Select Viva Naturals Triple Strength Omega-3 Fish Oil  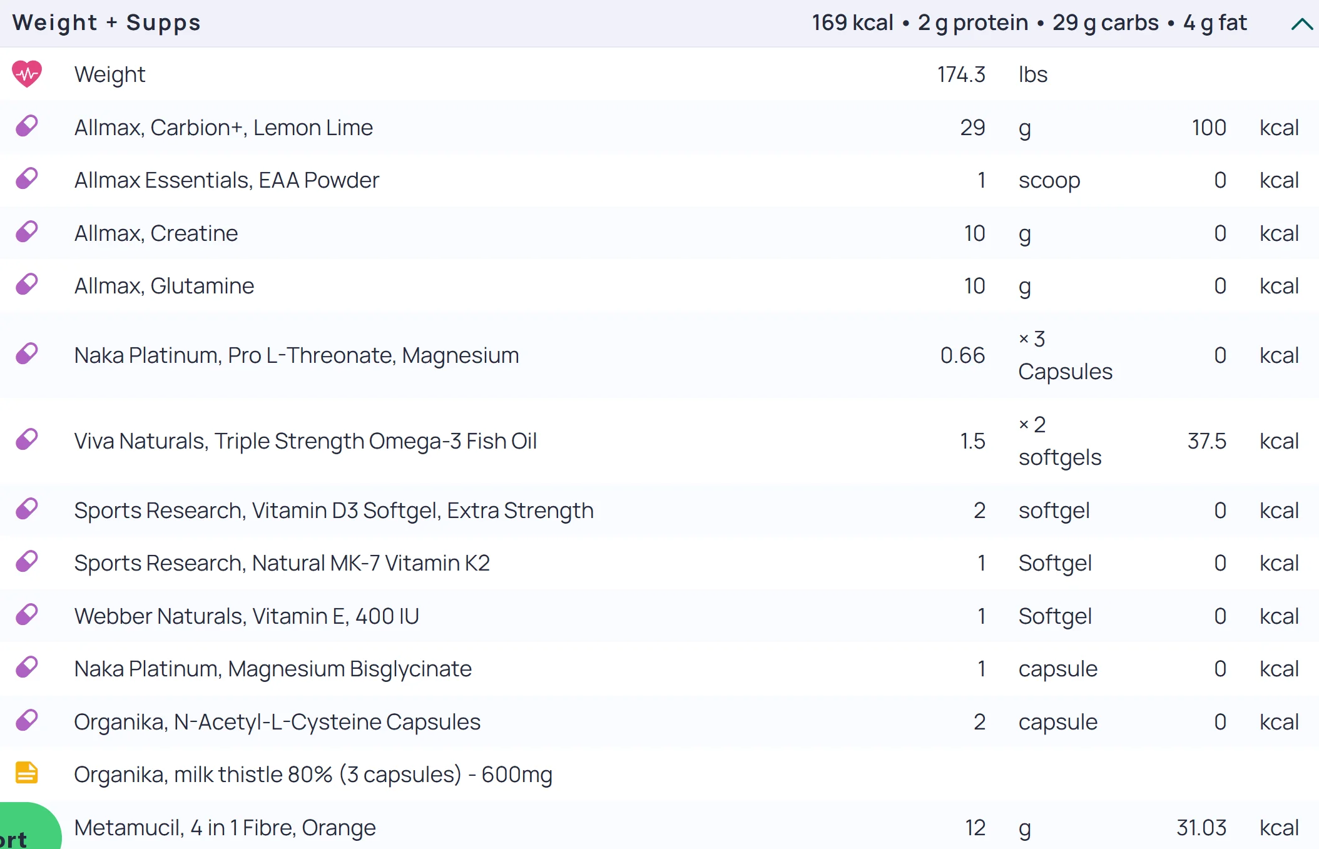pos(305,441)
